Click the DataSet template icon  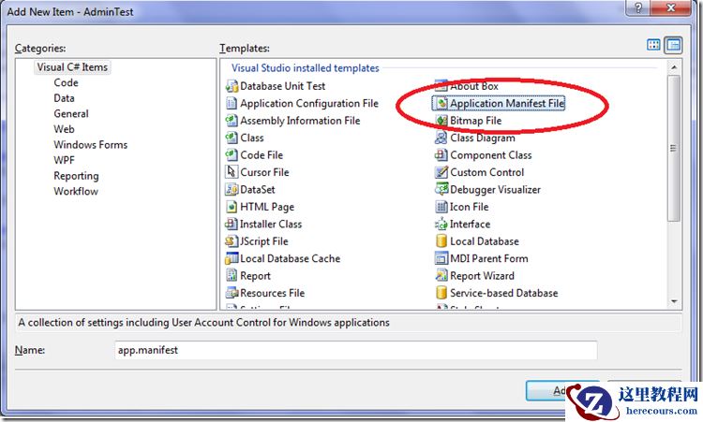pos(232,189)
